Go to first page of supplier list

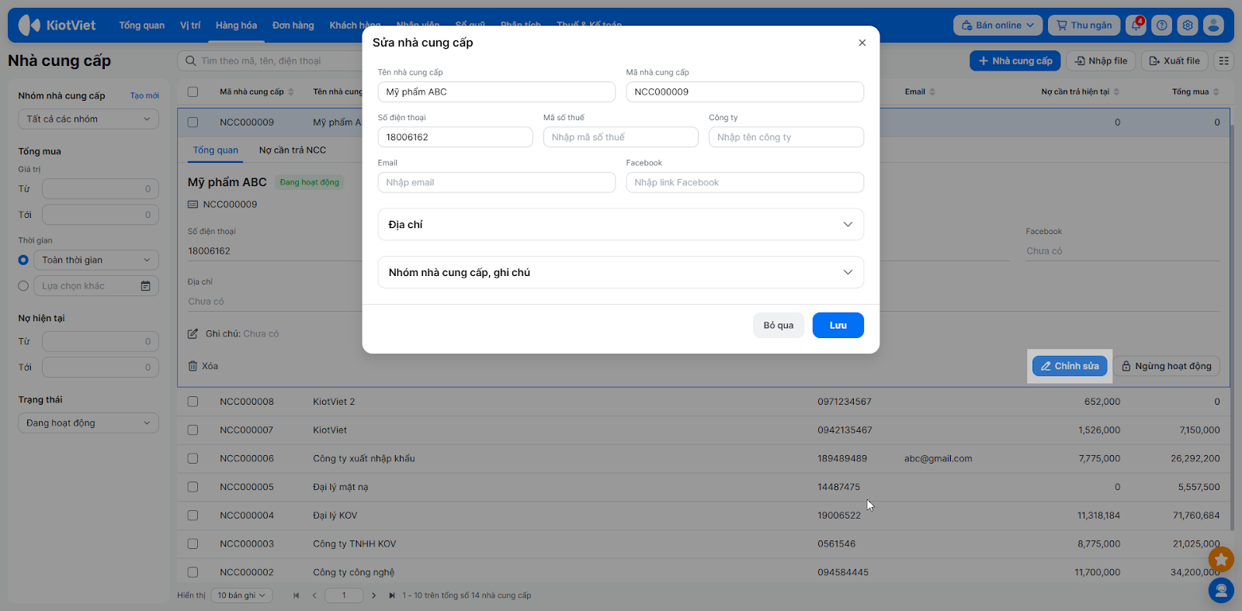click(x=296, y=595)
